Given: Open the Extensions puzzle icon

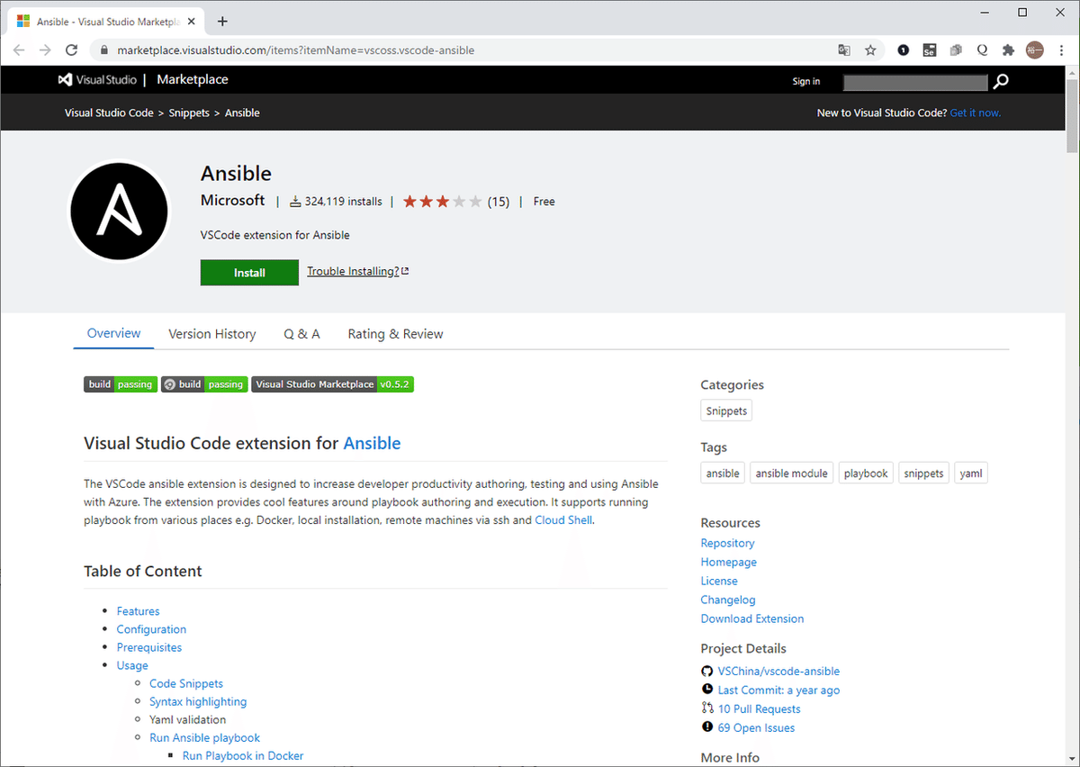Looking at the screenshot, I should tap(1009, 50).
